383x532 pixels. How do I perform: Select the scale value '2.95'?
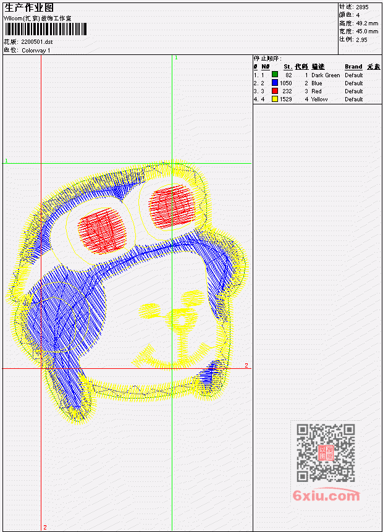click(x=361, y=40)
